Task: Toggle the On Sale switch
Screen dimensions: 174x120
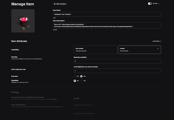Action: pos(150,4)
